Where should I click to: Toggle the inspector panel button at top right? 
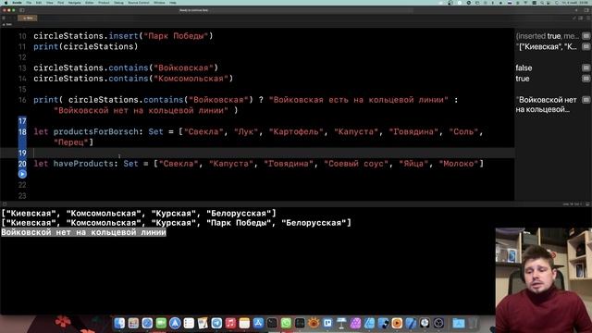tap(586, 10)
